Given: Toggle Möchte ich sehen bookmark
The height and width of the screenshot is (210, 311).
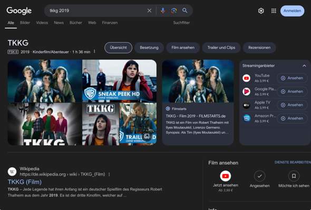Looking at the screenshot, I should point(294,176).
